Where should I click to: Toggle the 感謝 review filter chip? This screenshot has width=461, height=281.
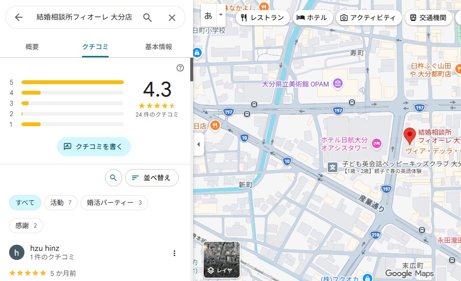click(x=26, y=226)
